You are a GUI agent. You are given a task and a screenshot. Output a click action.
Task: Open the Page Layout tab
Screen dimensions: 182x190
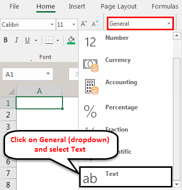[118, 7]
